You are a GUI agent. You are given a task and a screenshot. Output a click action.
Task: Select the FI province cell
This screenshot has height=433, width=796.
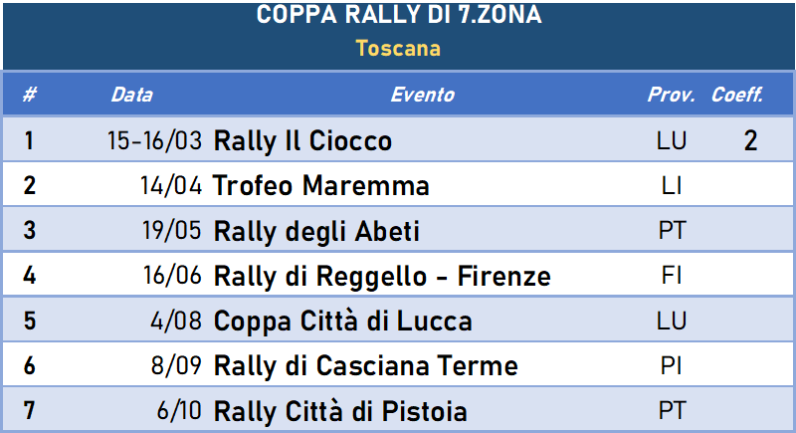click(x=671, y=276)
